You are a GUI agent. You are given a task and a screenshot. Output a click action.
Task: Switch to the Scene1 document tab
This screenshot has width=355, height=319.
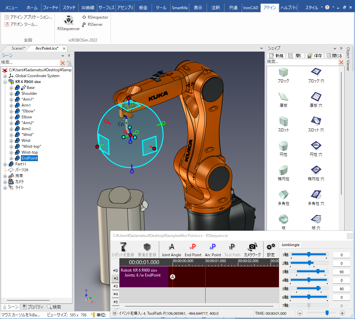pyautogui.click(x=18, y=48)
